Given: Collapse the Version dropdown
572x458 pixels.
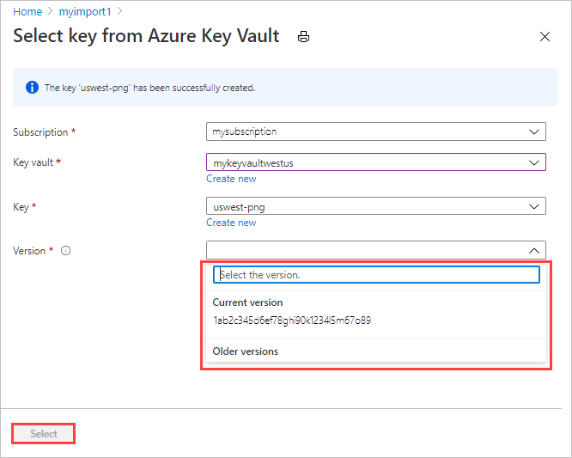Looking at the screenshot, I should pyautogui.click(x=534, y=251).
